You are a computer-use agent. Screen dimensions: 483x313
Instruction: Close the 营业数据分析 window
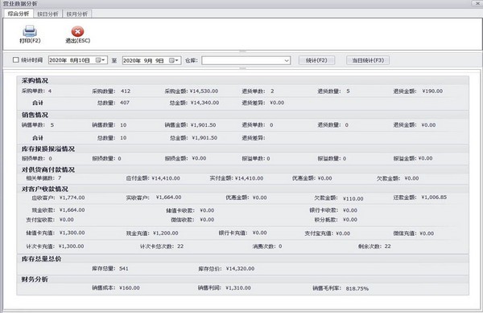tap(477, 3)
